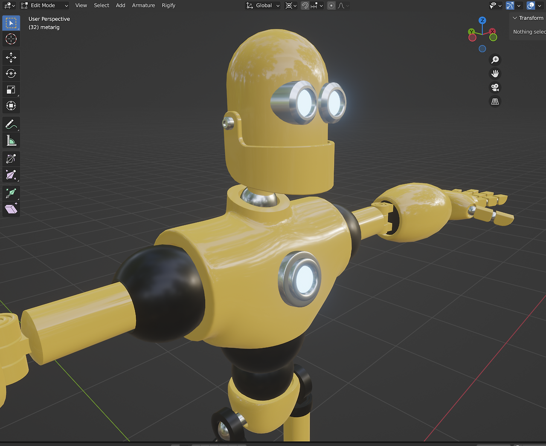This screenshot has height=446, width=546.
Task: Choose the Extrude bone tool
Action: point(11,193)
